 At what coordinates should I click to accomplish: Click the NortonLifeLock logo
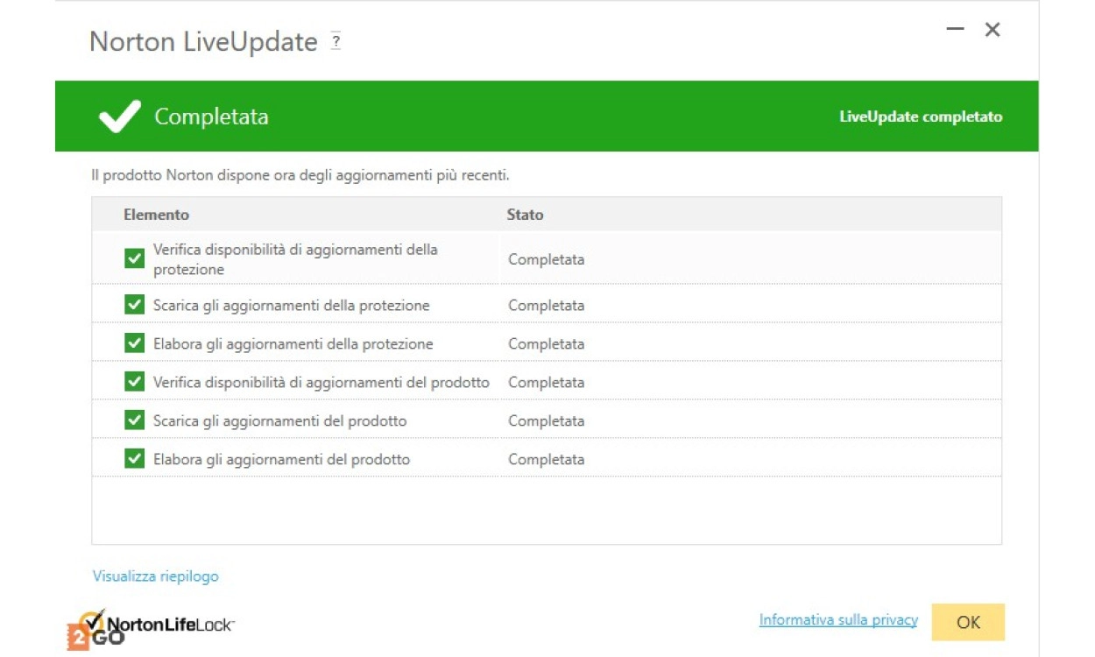(162, 625)
